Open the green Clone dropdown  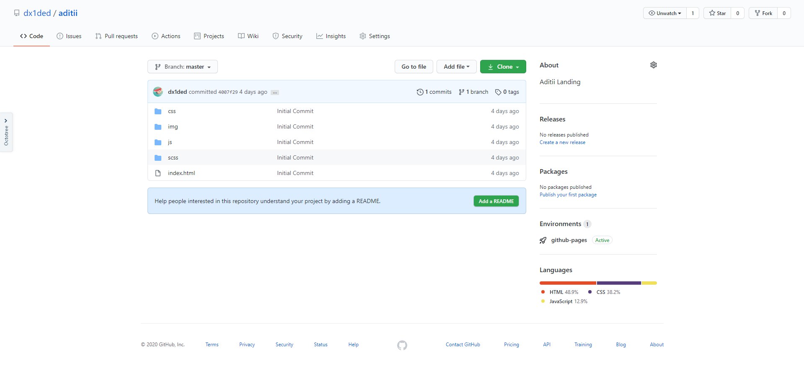point(503,67)
